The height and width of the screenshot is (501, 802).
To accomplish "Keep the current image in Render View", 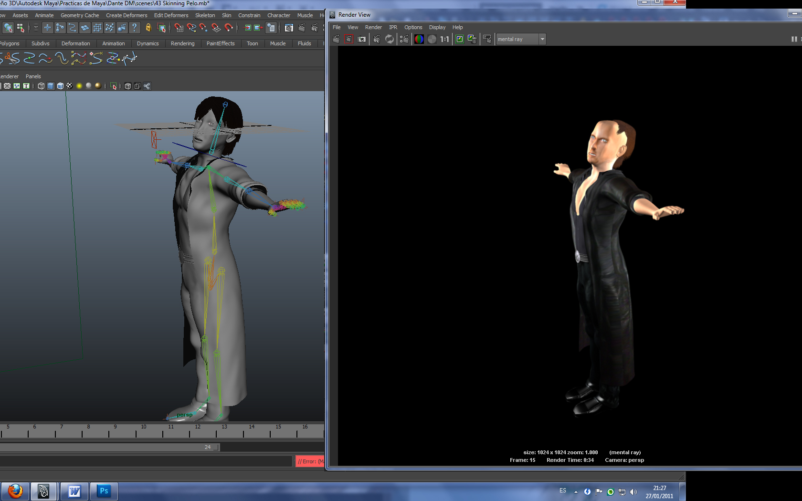I will pos(459,39).
